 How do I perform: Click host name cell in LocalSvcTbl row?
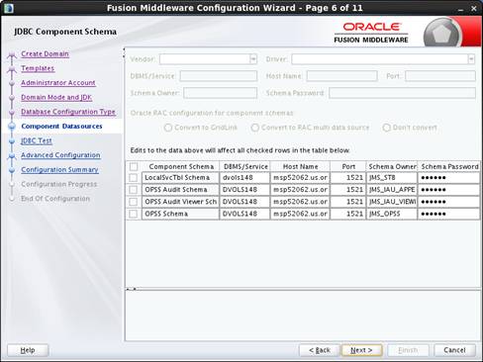pos(300,178)
